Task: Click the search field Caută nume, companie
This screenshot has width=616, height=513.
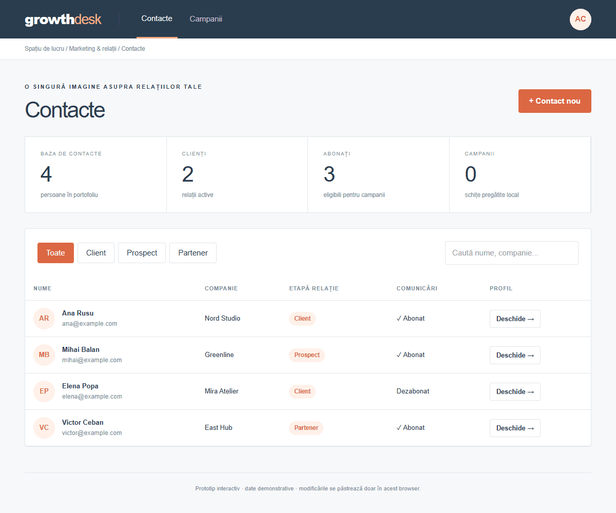Action: pyautogui.click(x=512, y=253)
